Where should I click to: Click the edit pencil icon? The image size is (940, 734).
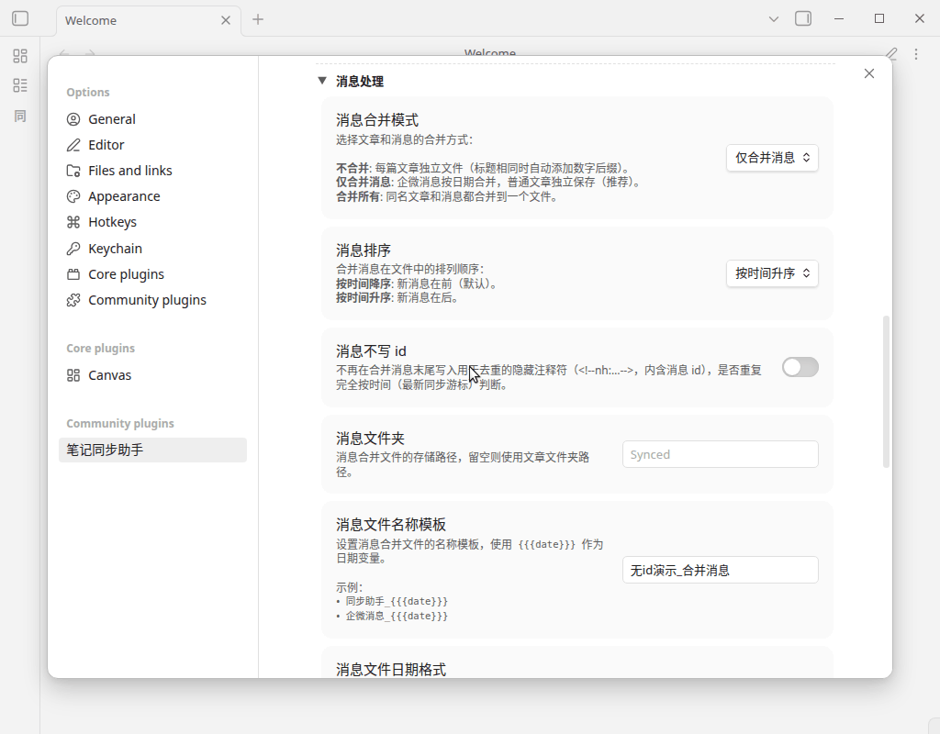(x=891, y=54)
